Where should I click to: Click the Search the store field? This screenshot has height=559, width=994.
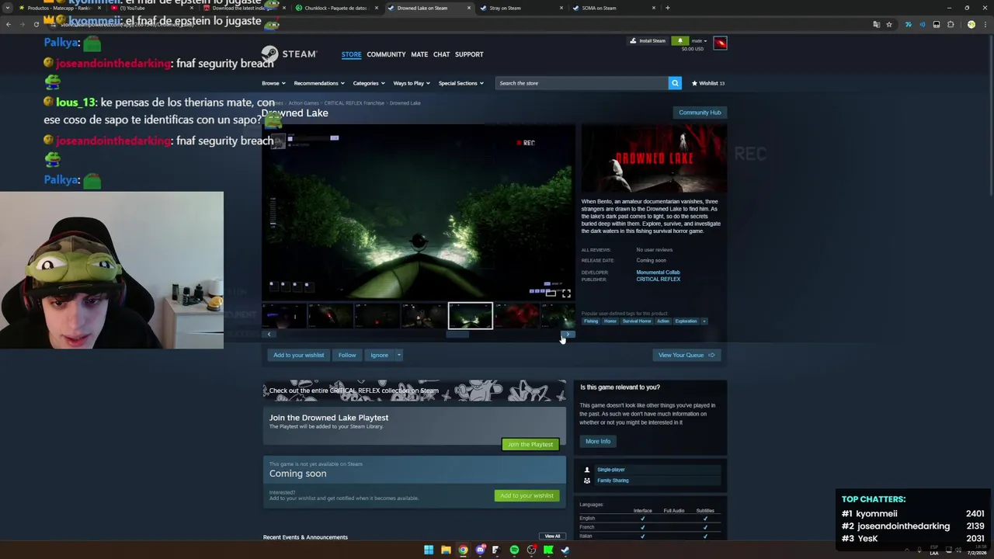(x=582, y=83)
